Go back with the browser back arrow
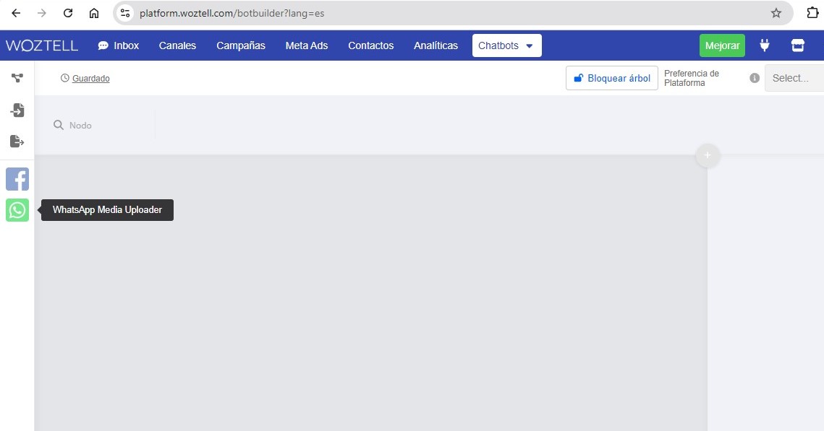The width and height of the screenshot is (824, 431). 17,13
